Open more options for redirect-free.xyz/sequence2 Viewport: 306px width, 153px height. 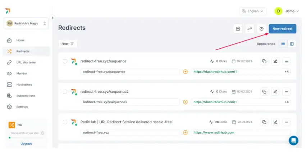[287, 92]
